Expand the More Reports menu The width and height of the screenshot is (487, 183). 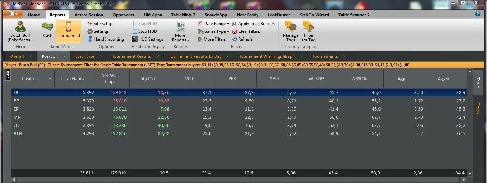click(181, 32)
